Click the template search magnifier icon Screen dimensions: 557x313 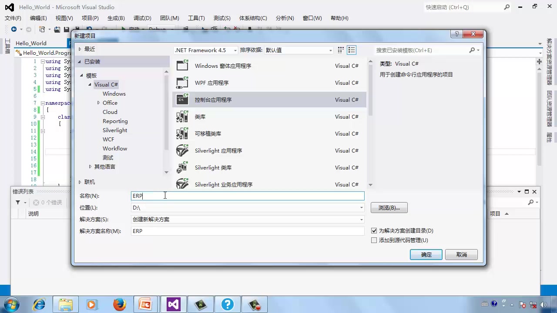[472, 50]
